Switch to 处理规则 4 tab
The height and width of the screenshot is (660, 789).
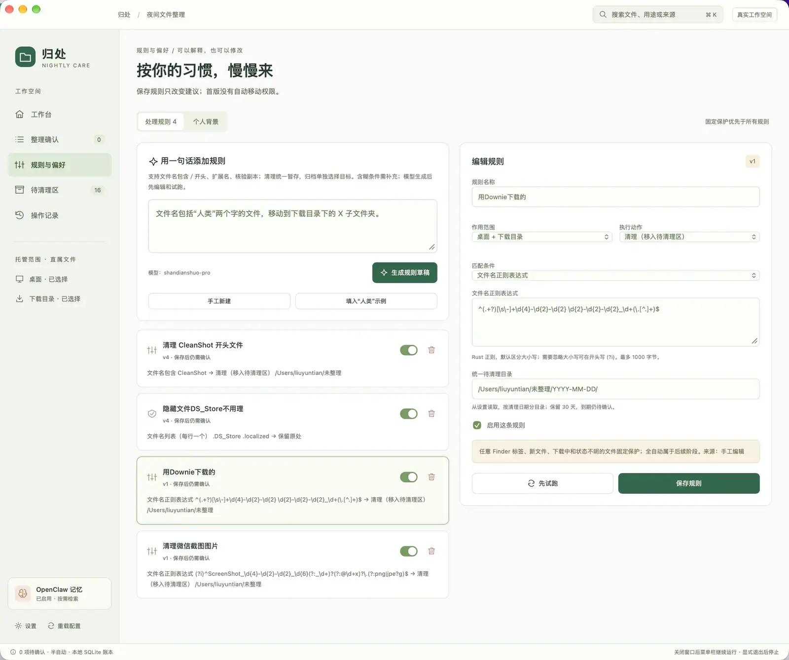[161, 122]
